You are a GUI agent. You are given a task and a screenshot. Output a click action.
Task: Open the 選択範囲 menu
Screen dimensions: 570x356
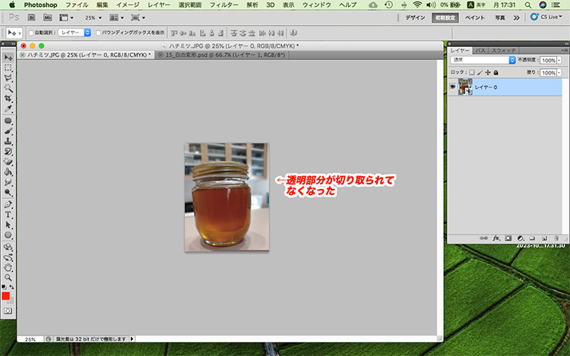click(190, 5)
